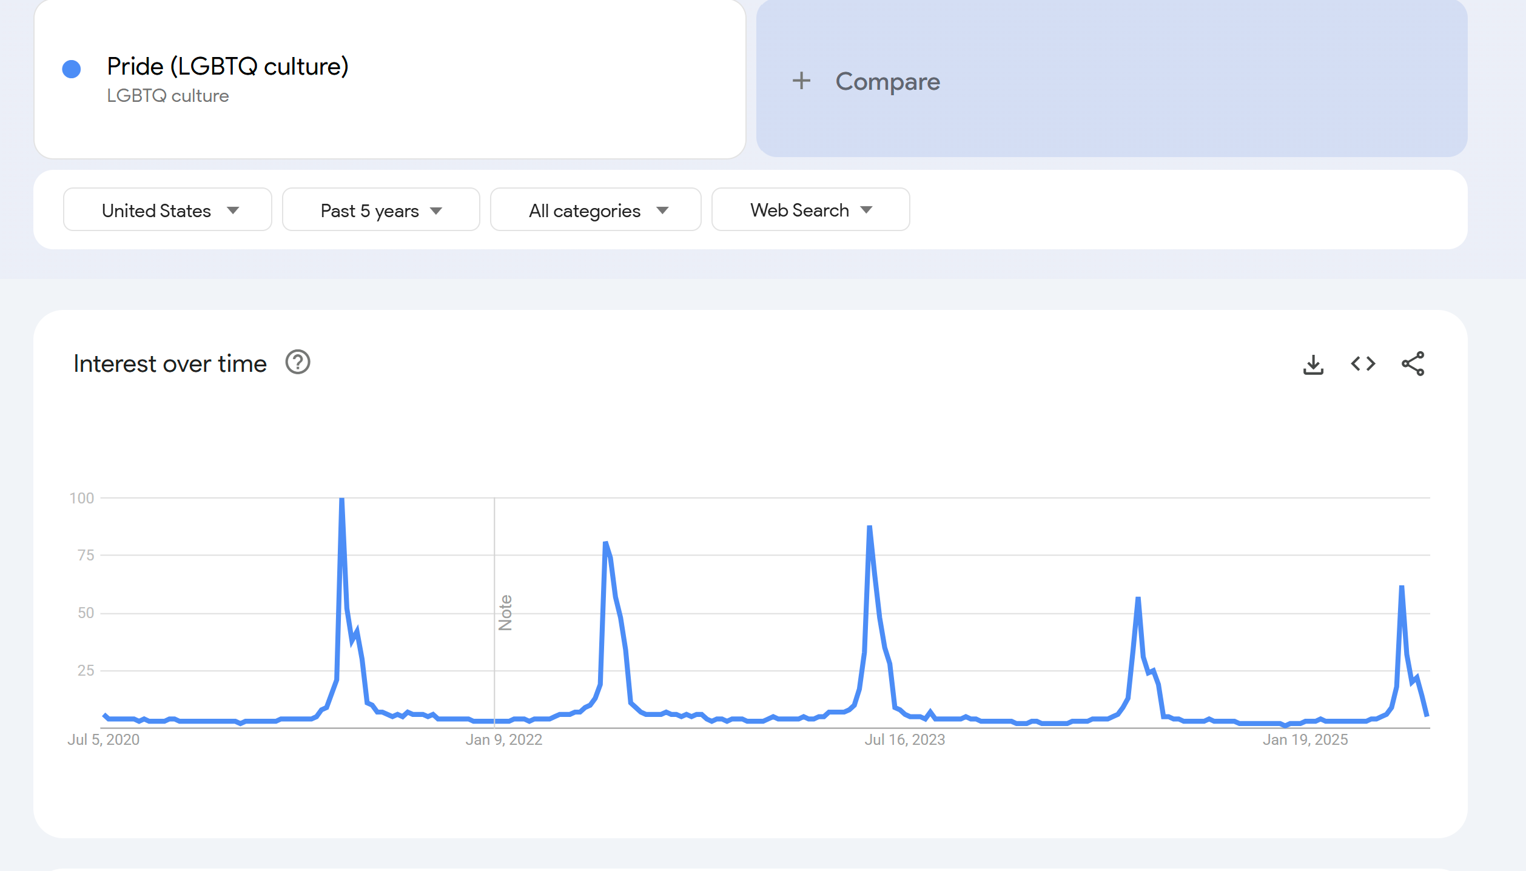1526x871 pixels.
Task: Click the 25 y-axis value
Action: (x=86, y=670)
